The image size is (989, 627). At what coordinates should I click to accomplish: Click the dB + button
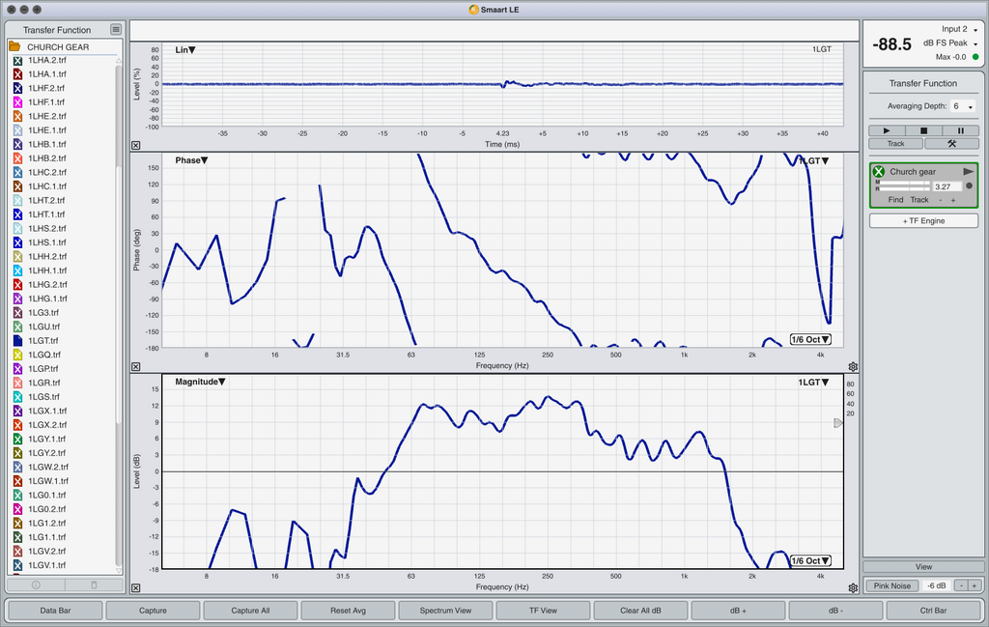pyautogui.click(x=738, y=611)
